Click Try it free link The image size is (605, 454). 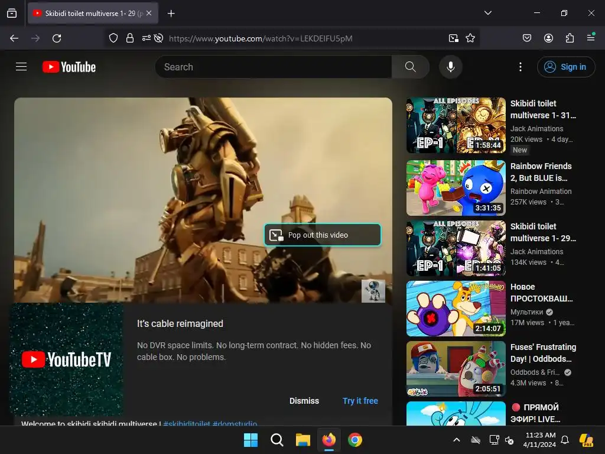[360, 401]
